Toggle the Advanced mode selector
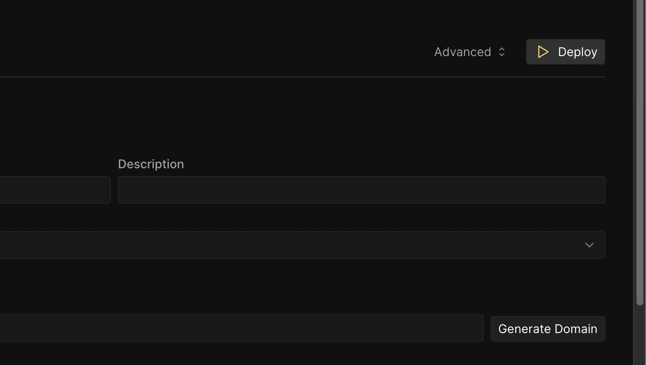 point(469,52)
